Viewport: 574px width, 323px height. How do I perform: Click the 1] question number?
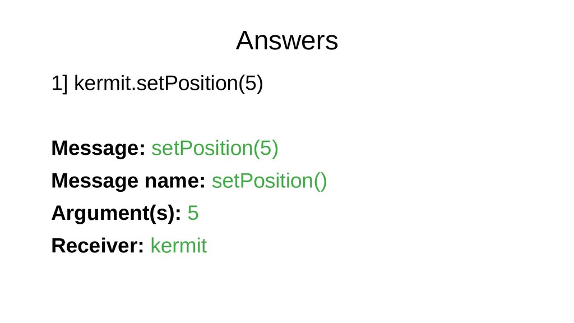click(x=59, y=84)
